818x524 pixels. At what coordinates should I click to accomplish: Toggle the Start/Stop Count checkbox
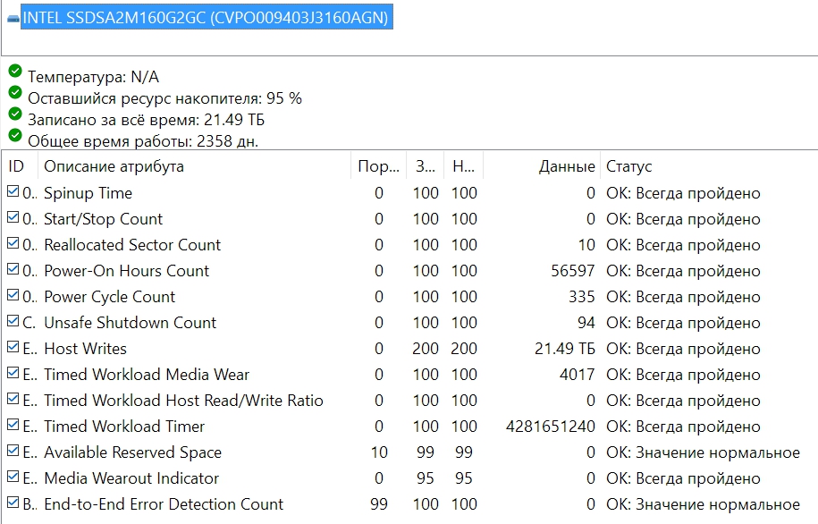pos(13,217)
